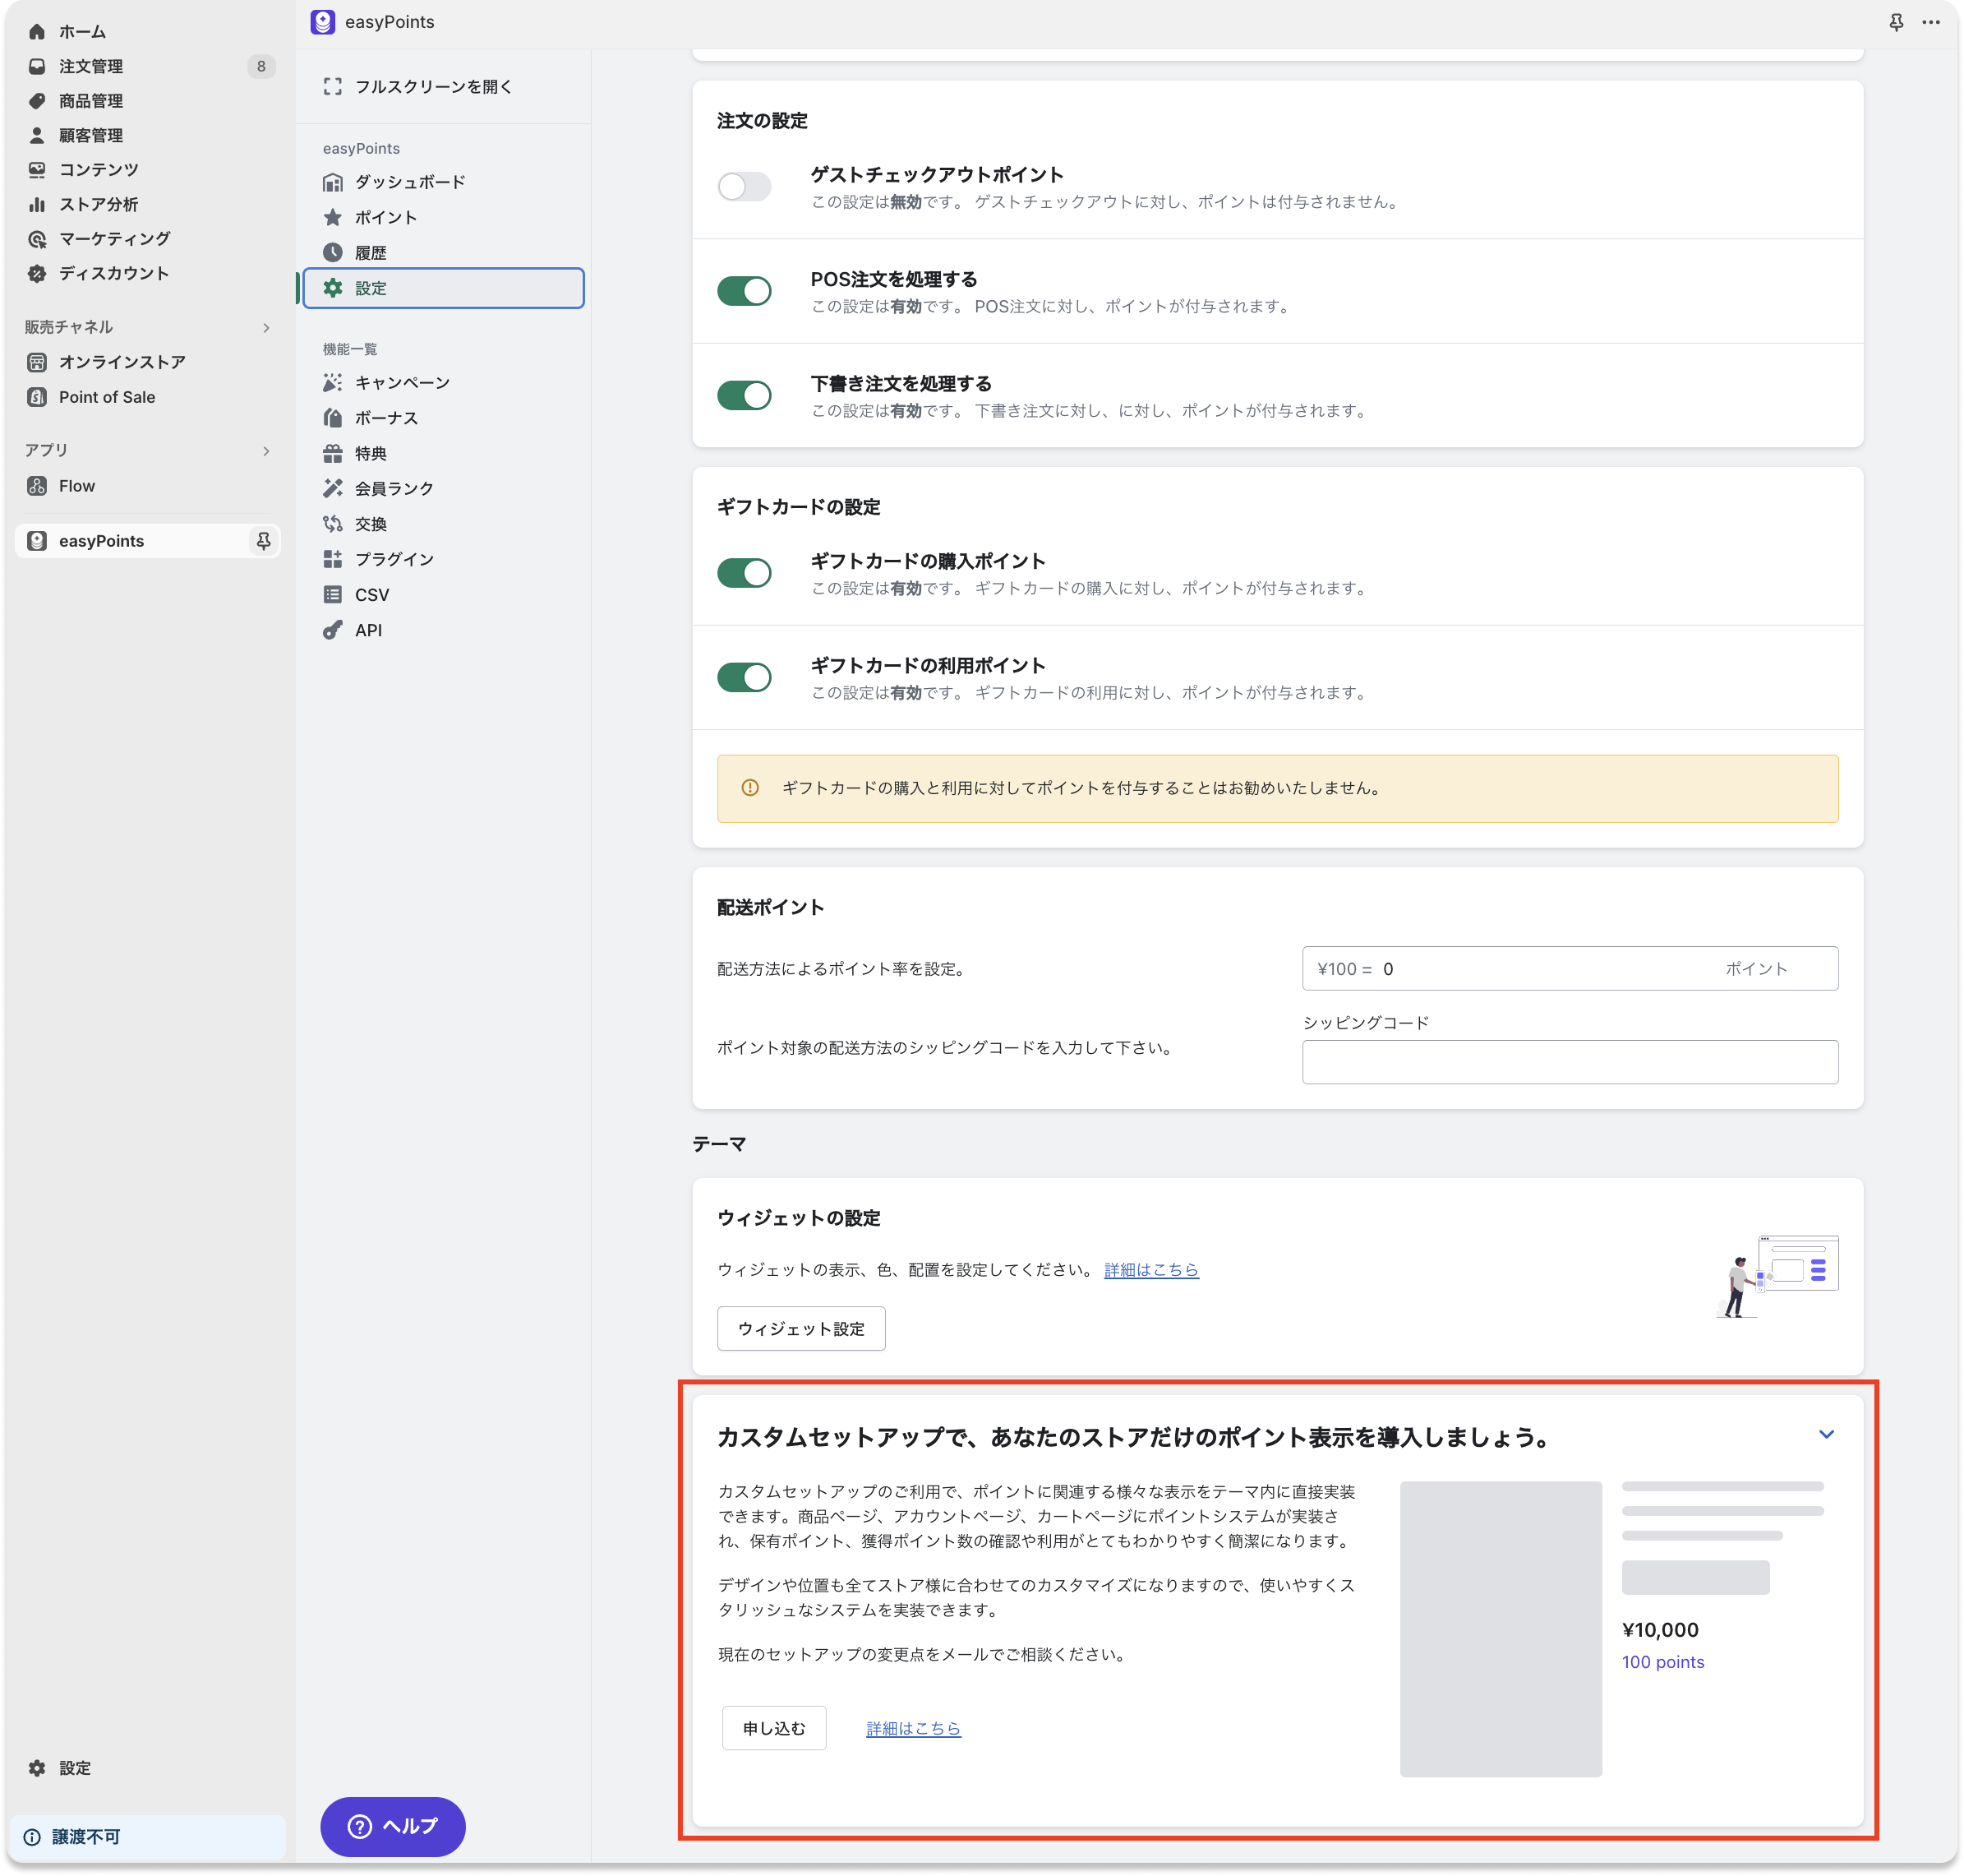
Task: Click the シッピングコード input field
Action: point(1570,1062)
